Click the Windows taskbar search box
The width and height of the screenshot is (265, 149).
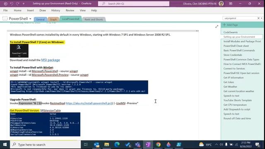click(x=46, y=144)
